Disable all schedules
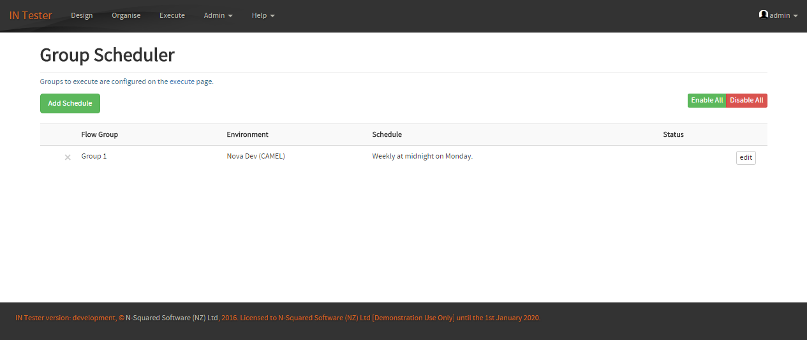This screenshot has width=807, height=340. [746, 101]
